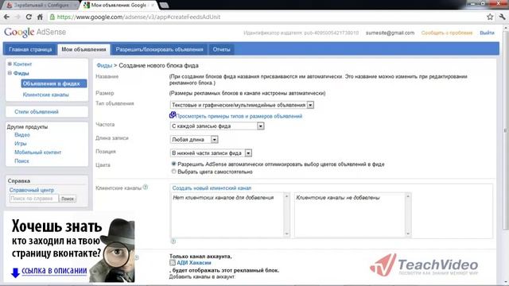Viewport: 509px width, 286px height.
Task: Click ссылка в описании ad link
Action: (x=54, y=271)
